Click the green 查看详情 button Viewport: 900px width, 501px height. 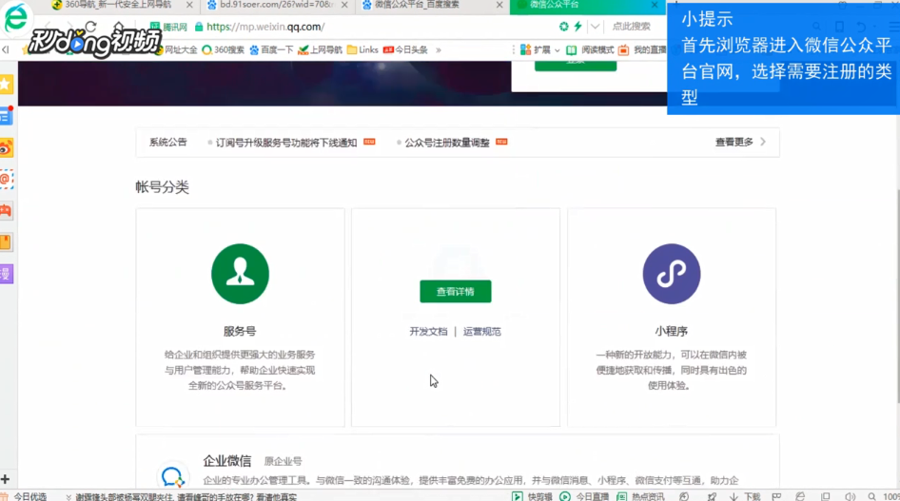point(455,291)
